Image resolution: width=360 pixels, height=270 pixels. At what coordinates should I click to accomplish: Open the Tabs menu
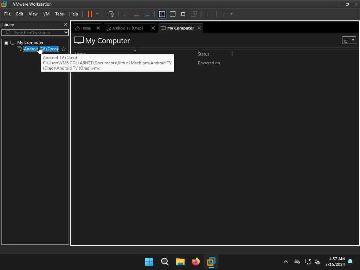point(59,14)
